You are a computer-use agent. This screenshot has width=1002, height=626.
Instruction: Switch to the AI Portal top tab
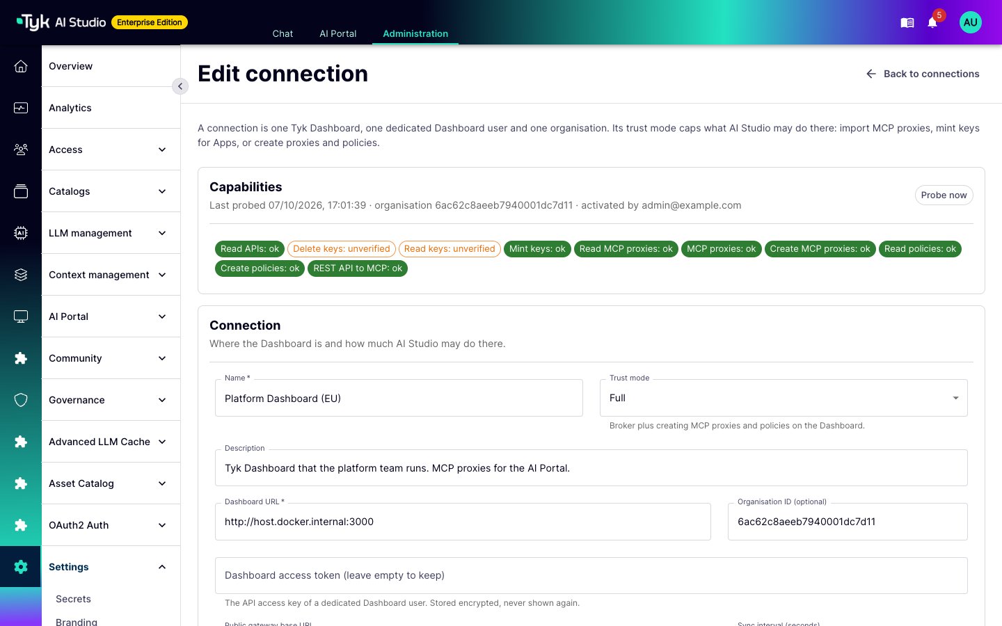point(338,33)
